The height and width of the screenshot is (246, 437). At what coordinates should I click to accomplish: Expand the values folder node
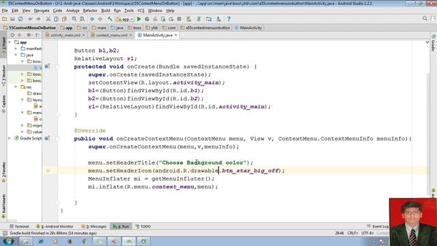pos(23,132)
